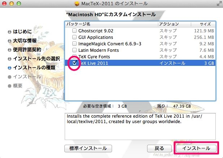Viewport: 223px width, 158px height.
Task: Click the 9.2 MB size value
Action: [207, 44]
